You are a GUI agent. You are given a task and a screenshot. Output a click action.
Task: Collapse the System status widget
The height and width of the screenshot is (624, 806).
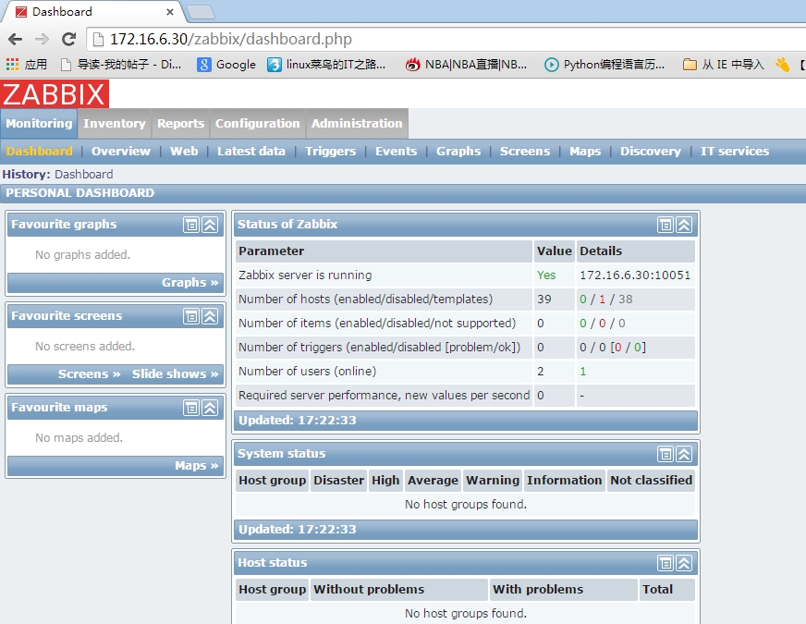pyautogui.click(x=684, y=454)
